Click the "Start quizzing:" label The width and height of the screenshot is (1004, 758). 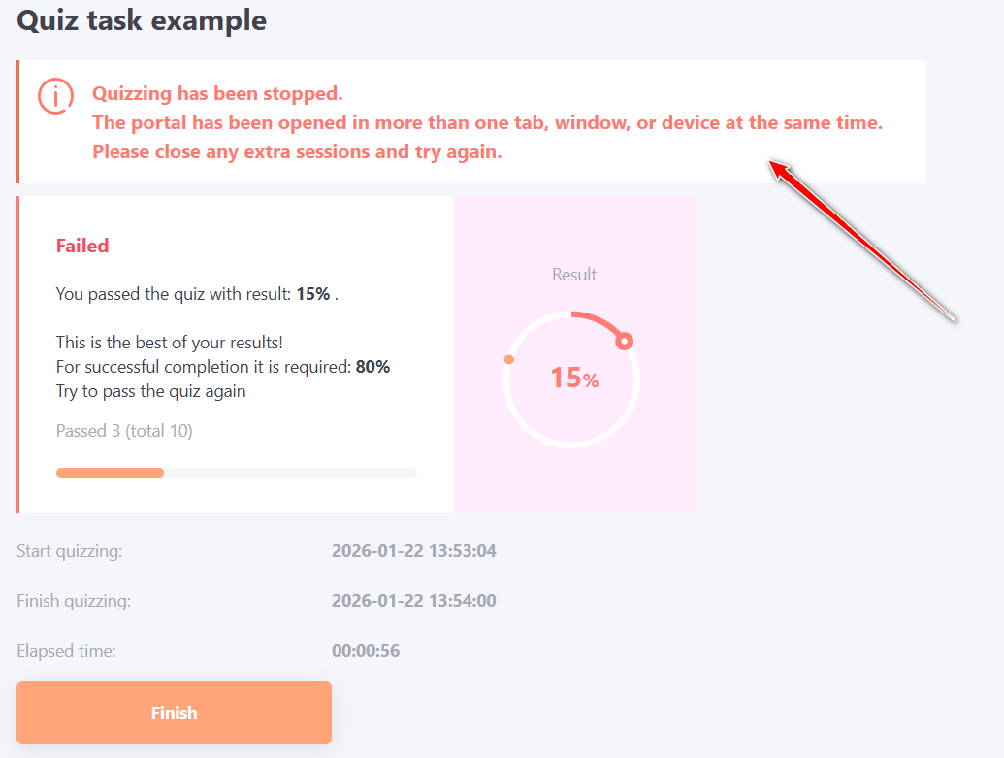70,552
